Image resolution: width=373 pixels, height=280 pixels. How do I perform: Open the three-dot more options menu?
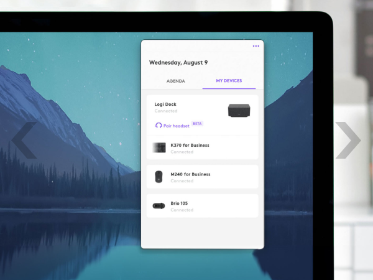click(x=256, y=46)
